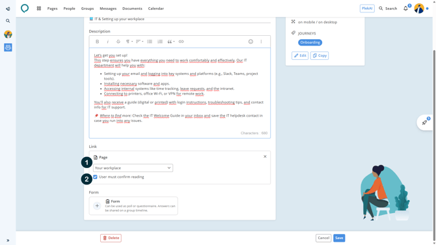436x245 pixels.
Task: Click the on mobile / on desktop icon
Action: (293, 22)
